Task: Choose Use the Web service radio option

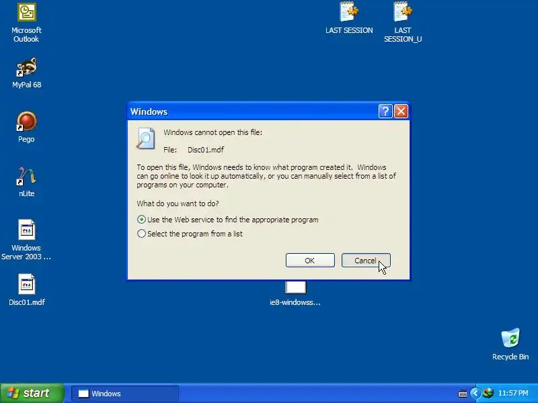Action: point(227,220)
